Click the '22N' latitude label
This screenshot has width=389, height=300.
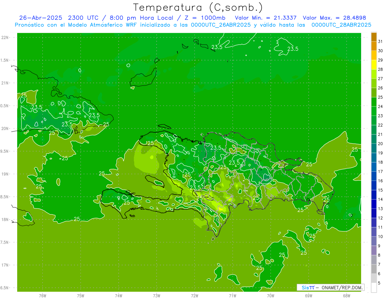coord(5,37)
